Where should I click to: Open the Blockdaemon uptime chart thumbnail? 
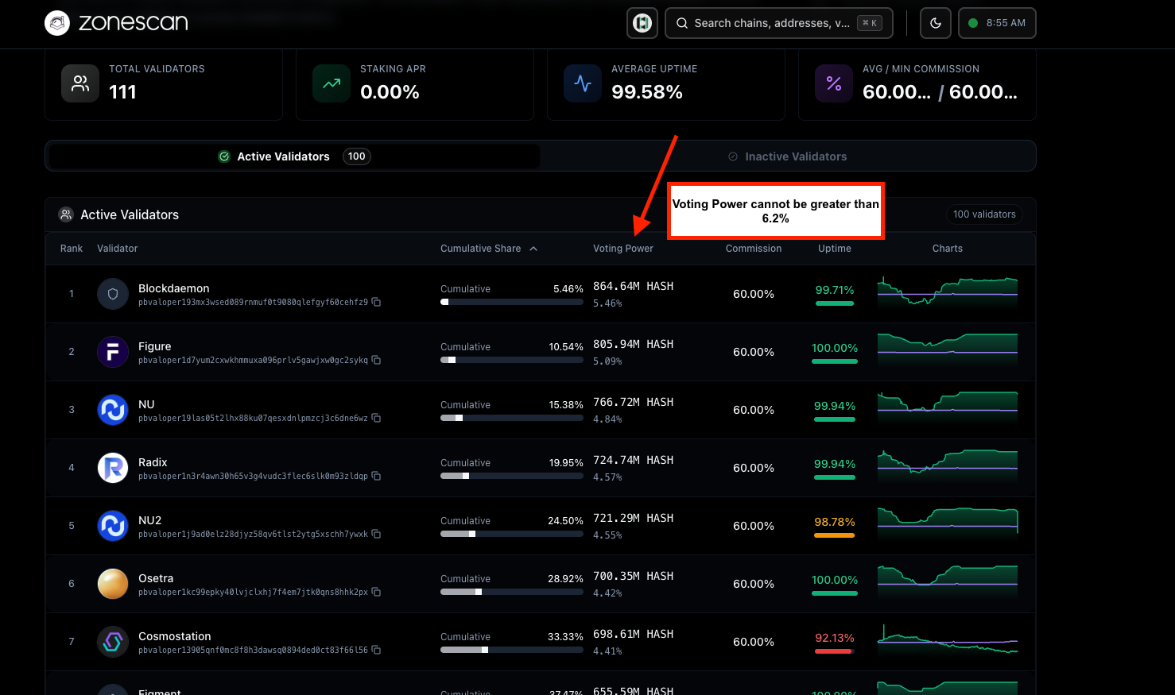(948, 292)
